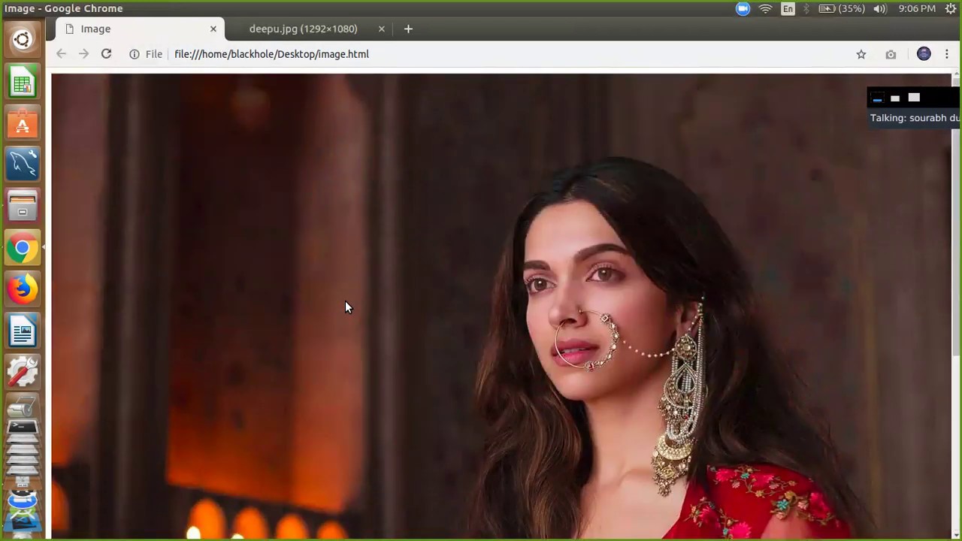Image resolution: width=962 pixels, height=541 pixels.
Task: Click the browser Back arrow
Action: [x=61, y=54]
